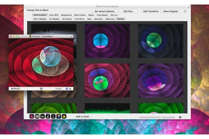Open the four-tile grid icon
The width and height of the screenshot is (209, 139).
click(x=37, y=116)
